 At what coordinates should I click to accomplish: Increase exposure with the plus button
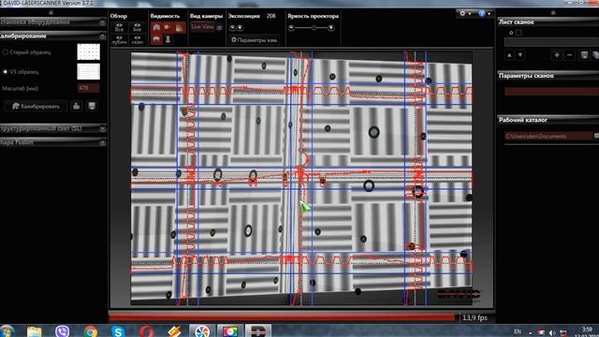pyautogui.click(x=240, y=27)
